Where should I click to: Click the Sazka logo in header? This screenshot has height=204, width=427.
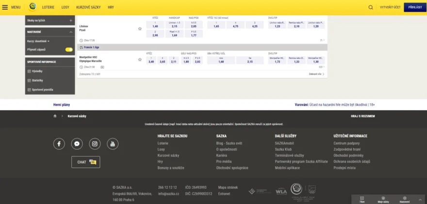coord(33,7)
